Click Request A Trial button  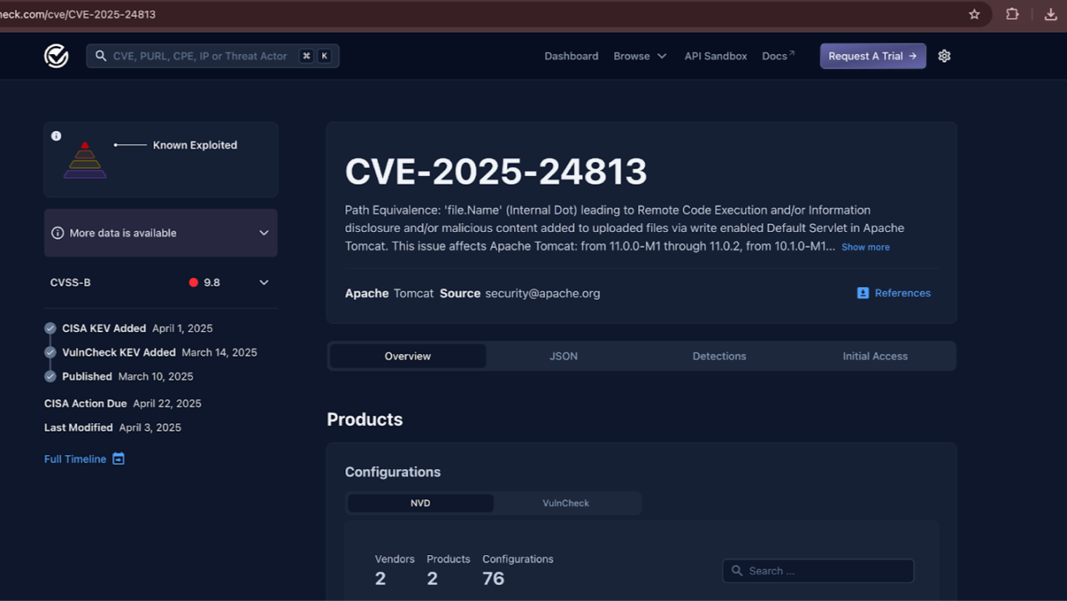[873, 56]
